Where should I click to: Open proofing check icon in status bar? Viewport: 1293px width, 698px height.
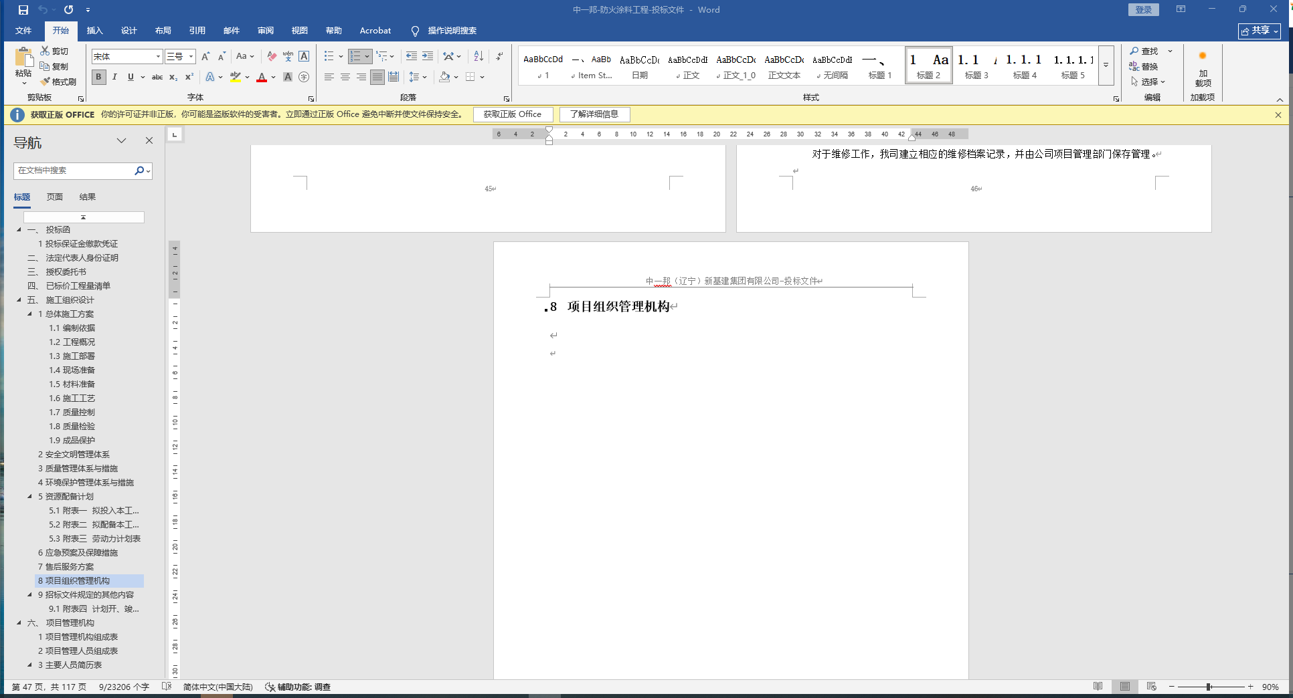click(167, 687)
